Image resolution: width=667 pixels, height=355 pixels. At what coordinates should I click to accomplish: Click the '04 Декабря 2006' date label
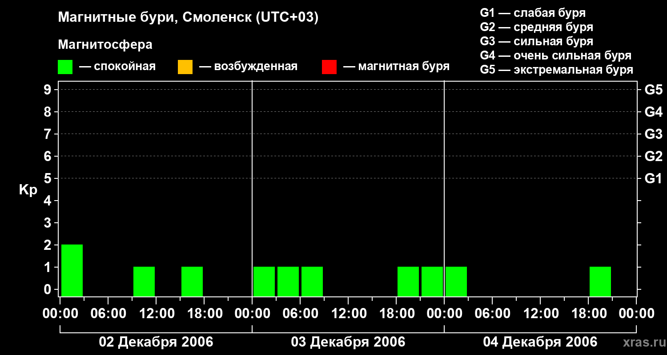click(x=540, y=342)
